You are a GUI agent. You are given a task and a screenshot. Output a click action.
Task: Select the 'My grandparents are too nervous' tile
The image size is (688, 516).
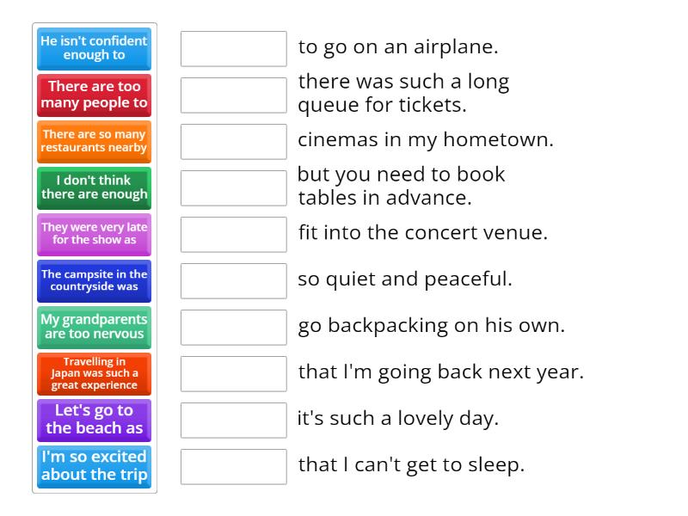pos(95,328)
